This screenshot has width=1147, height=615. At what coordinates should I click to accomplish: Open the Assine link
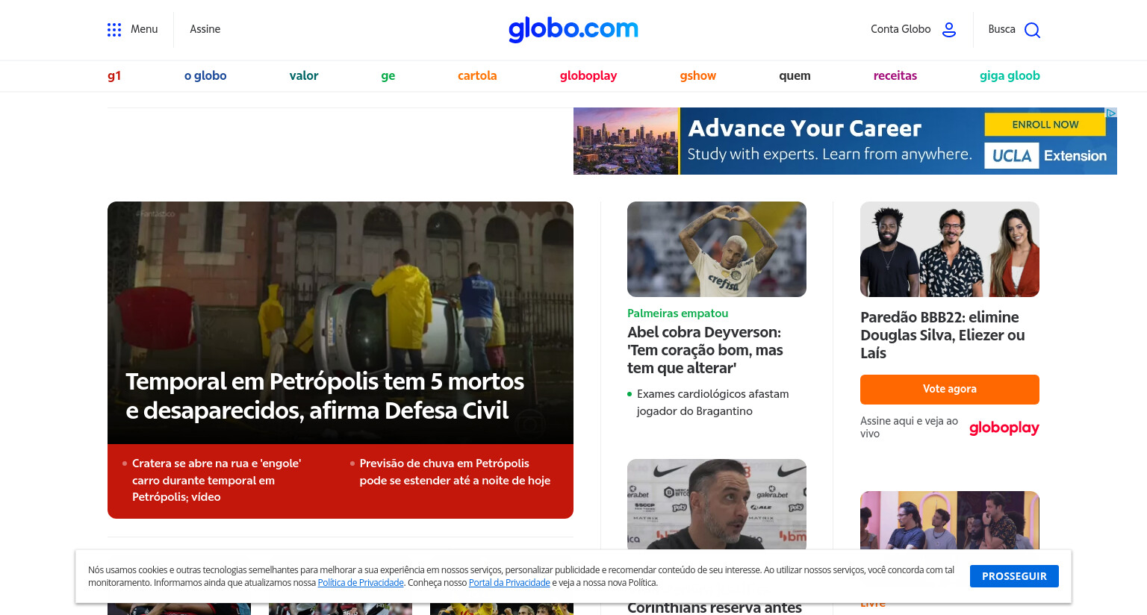(x=205, y=29)
